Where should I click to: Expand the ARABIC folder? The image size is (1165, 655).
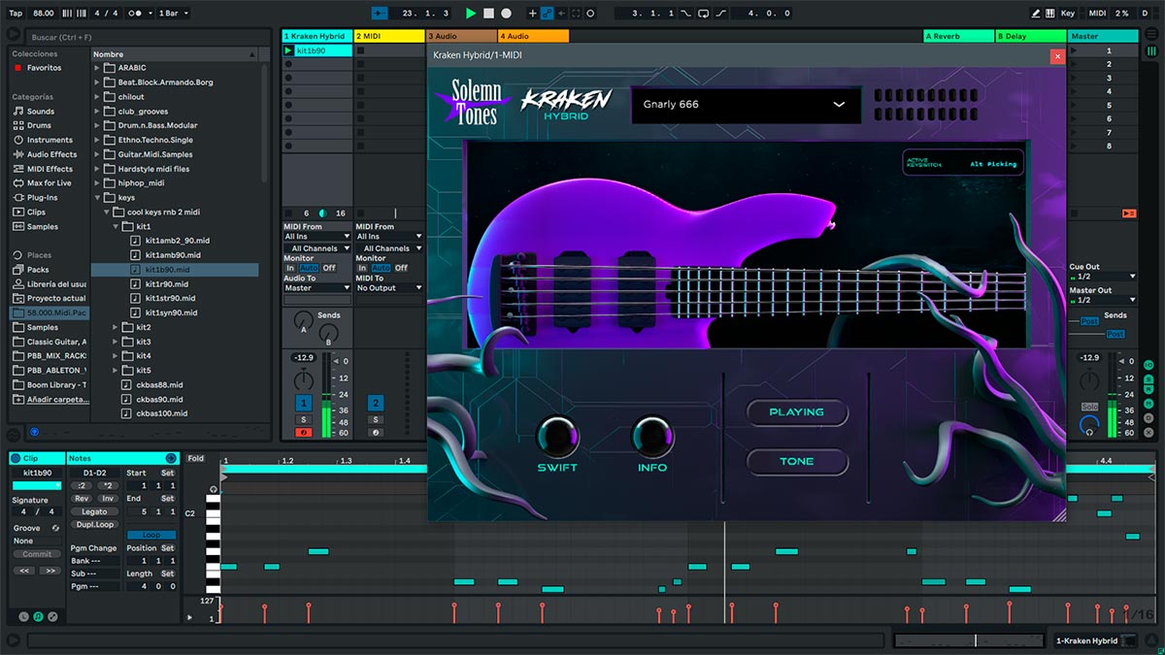[x=97, y=68]
